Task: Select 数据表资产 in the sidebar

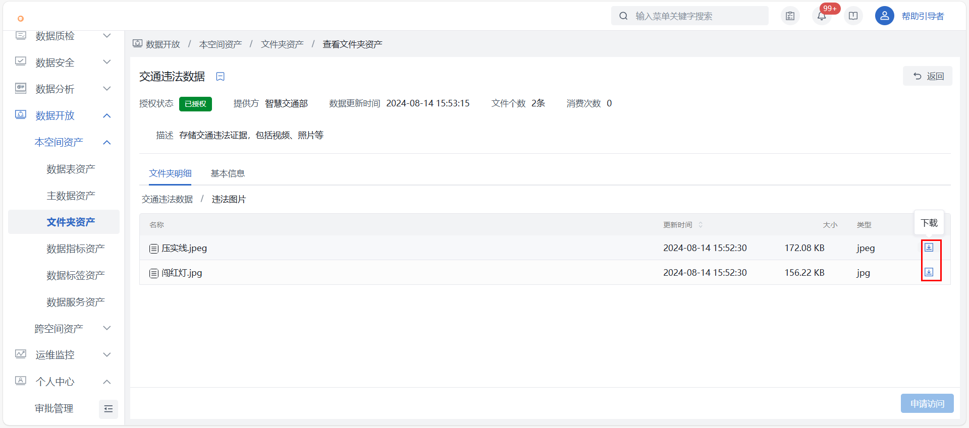Action: 71,169
